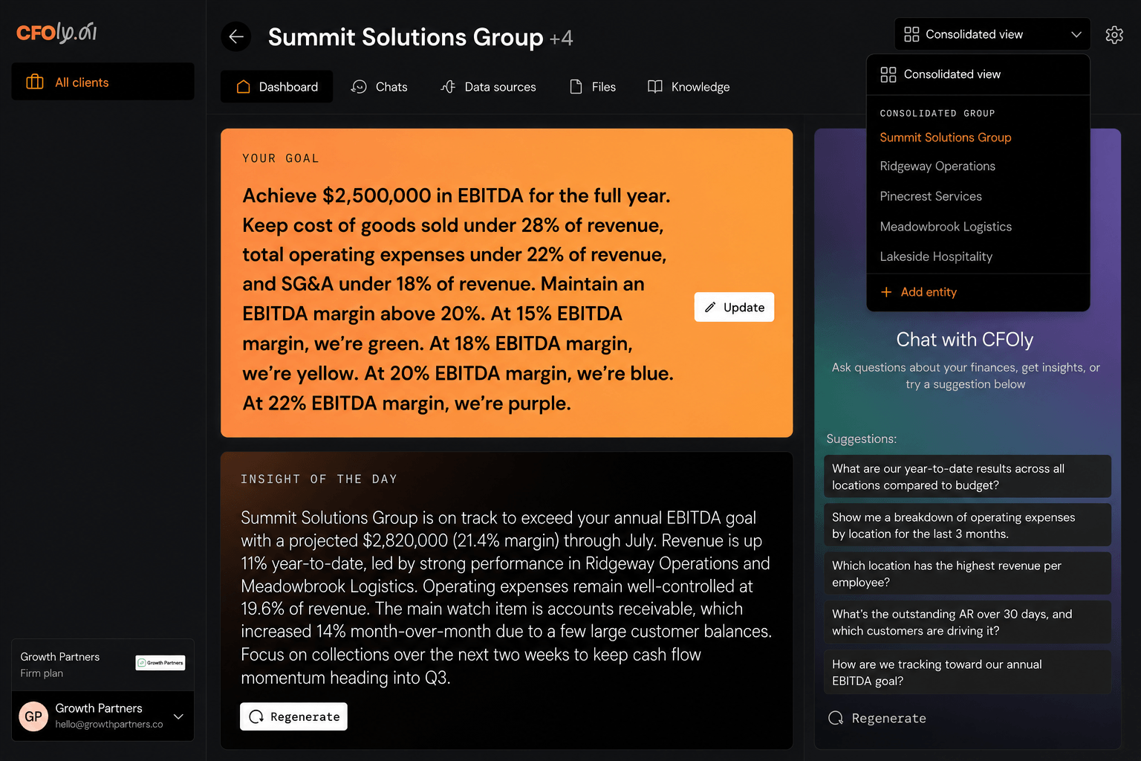Open settings gear icon
This screenshot has height=761, width=1141.
(x=1114, y=35)
